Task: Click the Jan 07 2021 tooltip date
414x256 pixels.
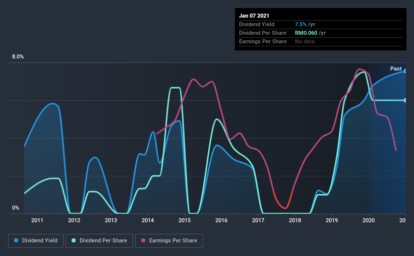Action: click(x=254, y=16)
